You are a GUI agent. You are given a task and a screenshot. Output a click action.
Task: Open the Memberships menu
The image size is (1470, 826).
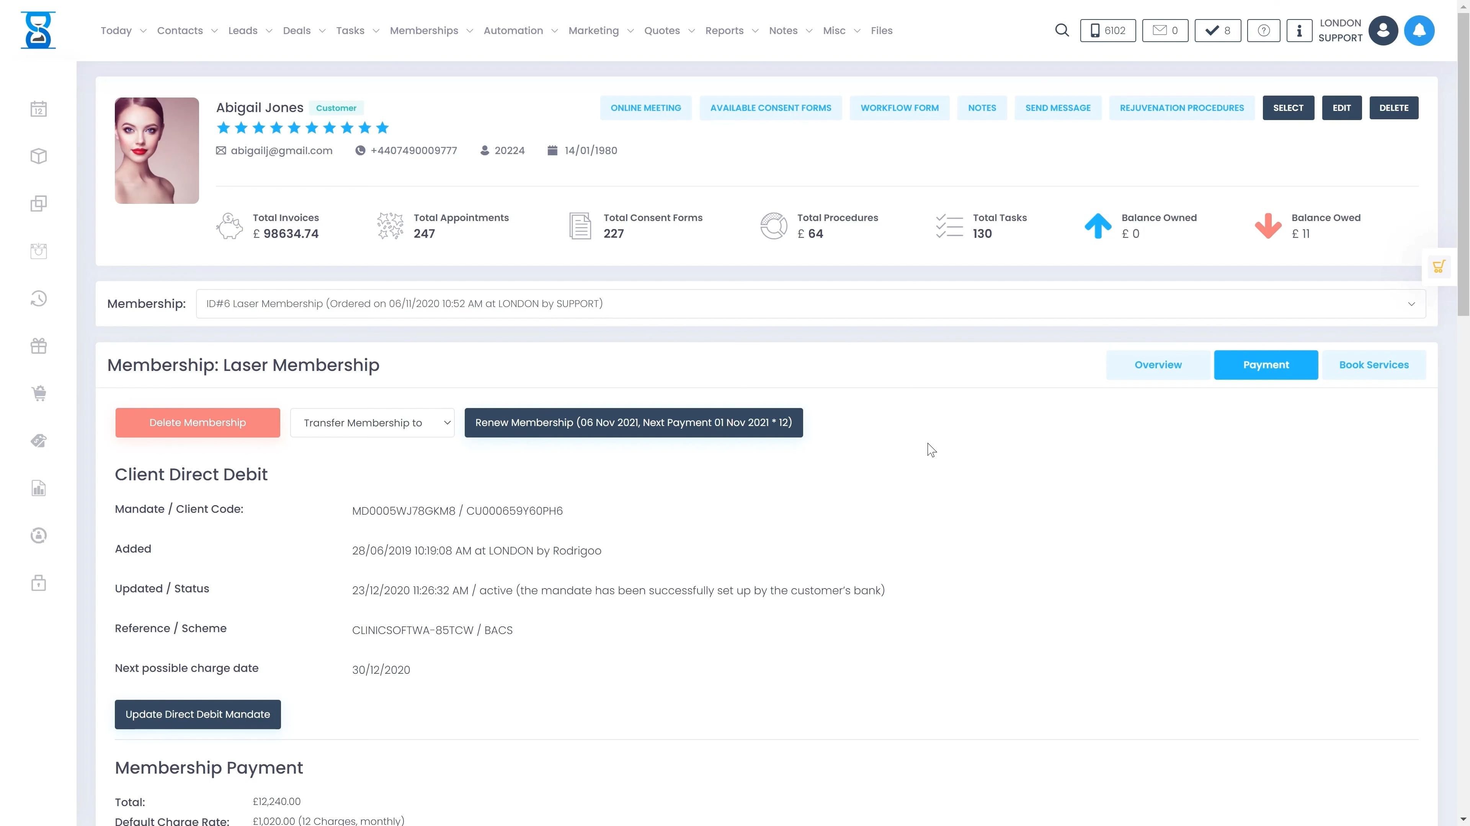click(x=425, y=31)
